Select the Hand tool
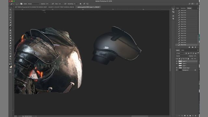208x117 pixels. [10, 56]
